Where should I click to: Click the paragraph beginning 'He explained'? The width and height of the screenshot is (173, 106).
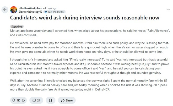pos(87,47)
